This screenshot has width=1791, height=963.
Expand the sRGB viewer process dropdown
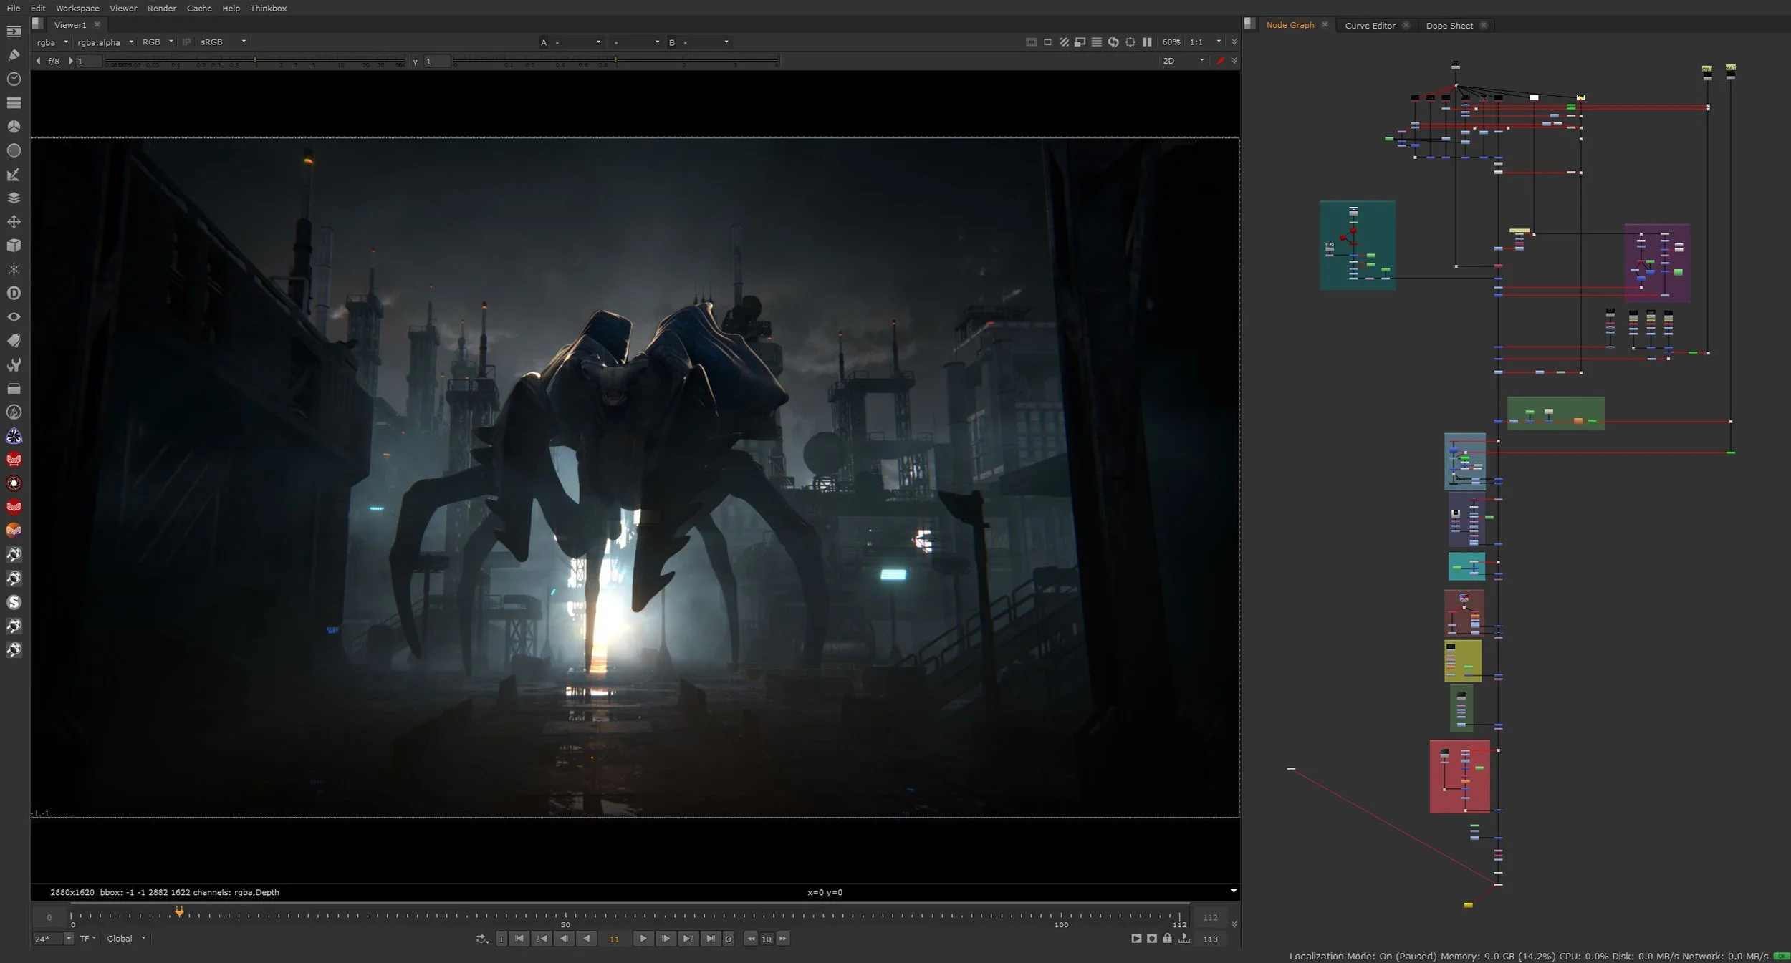click(223, 42)
